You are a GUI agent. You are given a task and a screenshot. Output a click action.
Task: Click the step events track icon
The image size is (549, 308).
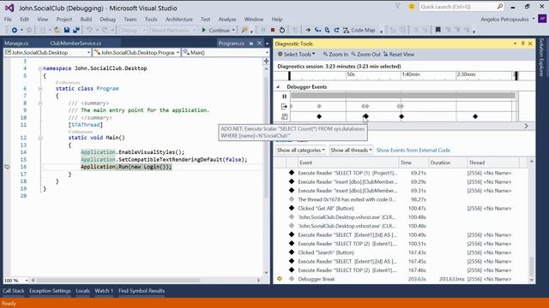284,106
